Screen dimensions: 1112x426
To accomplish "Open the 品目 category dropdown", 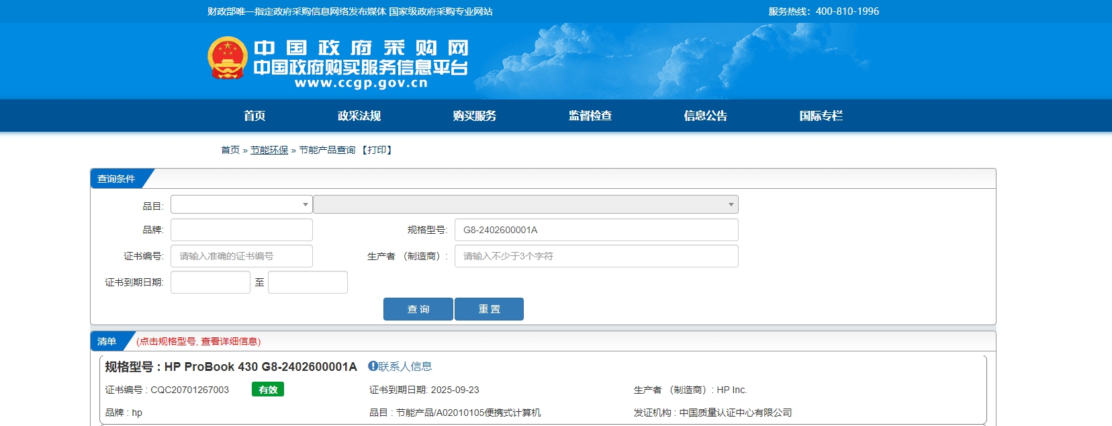I will (241, 204).
